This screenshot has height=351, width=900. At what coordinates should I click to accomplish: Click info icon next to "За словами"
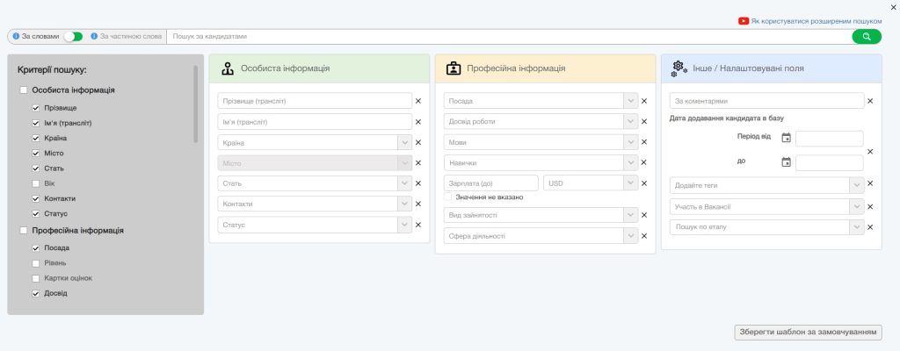(16, 36)
